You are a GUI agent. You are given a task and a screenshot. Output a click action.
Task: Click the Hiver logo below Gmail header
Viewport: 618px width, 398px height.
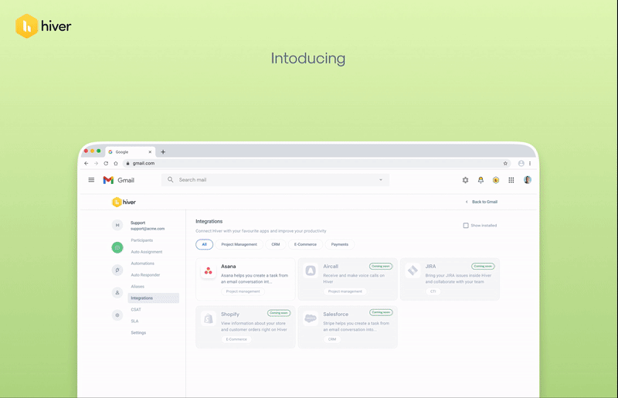click(x=124, y=202)
